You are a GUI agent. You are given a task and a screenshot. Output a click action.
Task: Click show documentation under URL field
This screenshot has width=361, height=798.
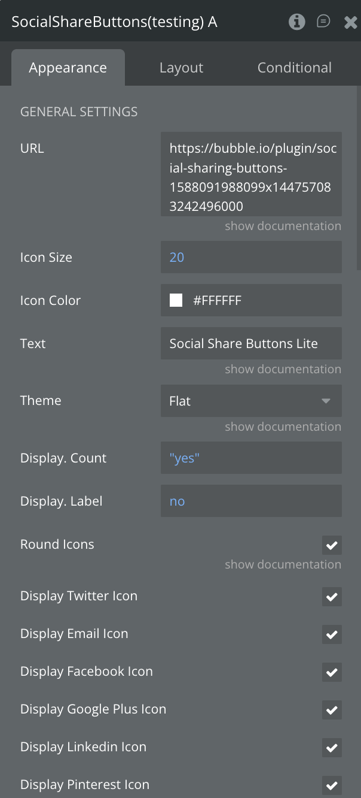coord(283,226)
